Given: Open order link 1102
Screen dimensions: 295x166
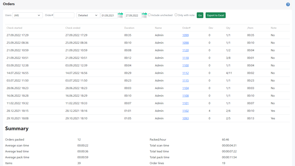Looking at the screenshot, I should coord(185,111).
